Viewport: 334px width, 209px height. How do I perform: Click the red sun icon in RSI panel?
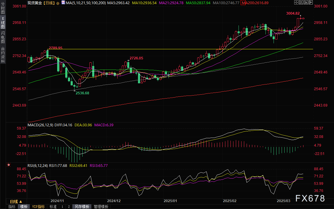click(9, 165)
